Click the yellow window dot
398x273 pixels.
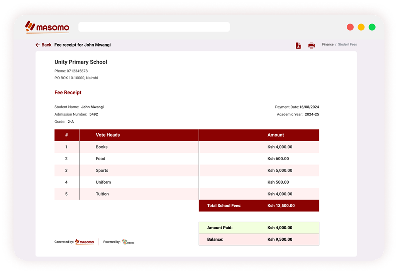[x=361, y=27]
